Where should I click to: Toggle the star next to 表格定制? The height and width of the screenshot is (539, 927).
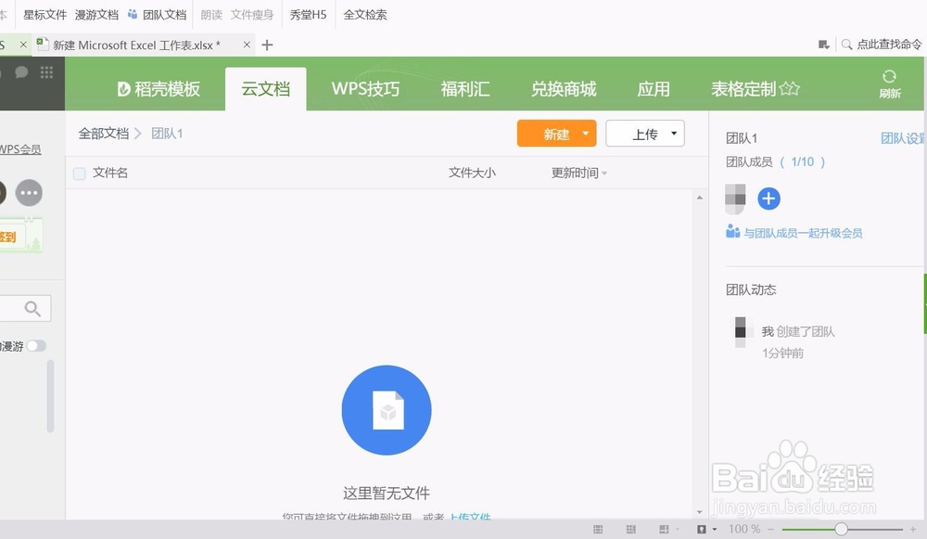(x=789, y=86)
